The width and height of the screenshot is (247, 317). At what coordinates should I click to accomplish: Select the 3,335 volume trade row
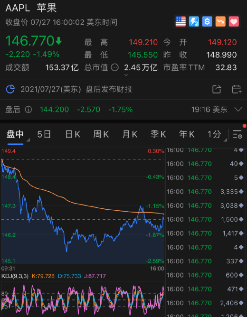(205, 192)
